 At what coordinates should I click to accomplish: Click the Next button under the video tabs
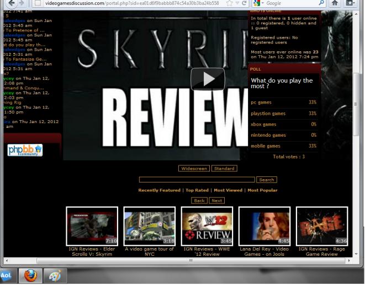point(216,201)
